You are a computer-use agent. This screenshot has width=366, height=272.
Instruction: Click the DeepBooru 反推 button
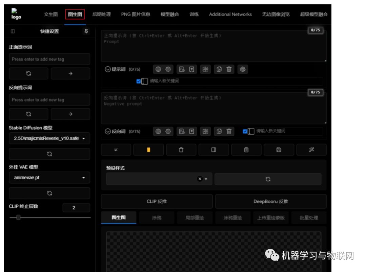271,201
